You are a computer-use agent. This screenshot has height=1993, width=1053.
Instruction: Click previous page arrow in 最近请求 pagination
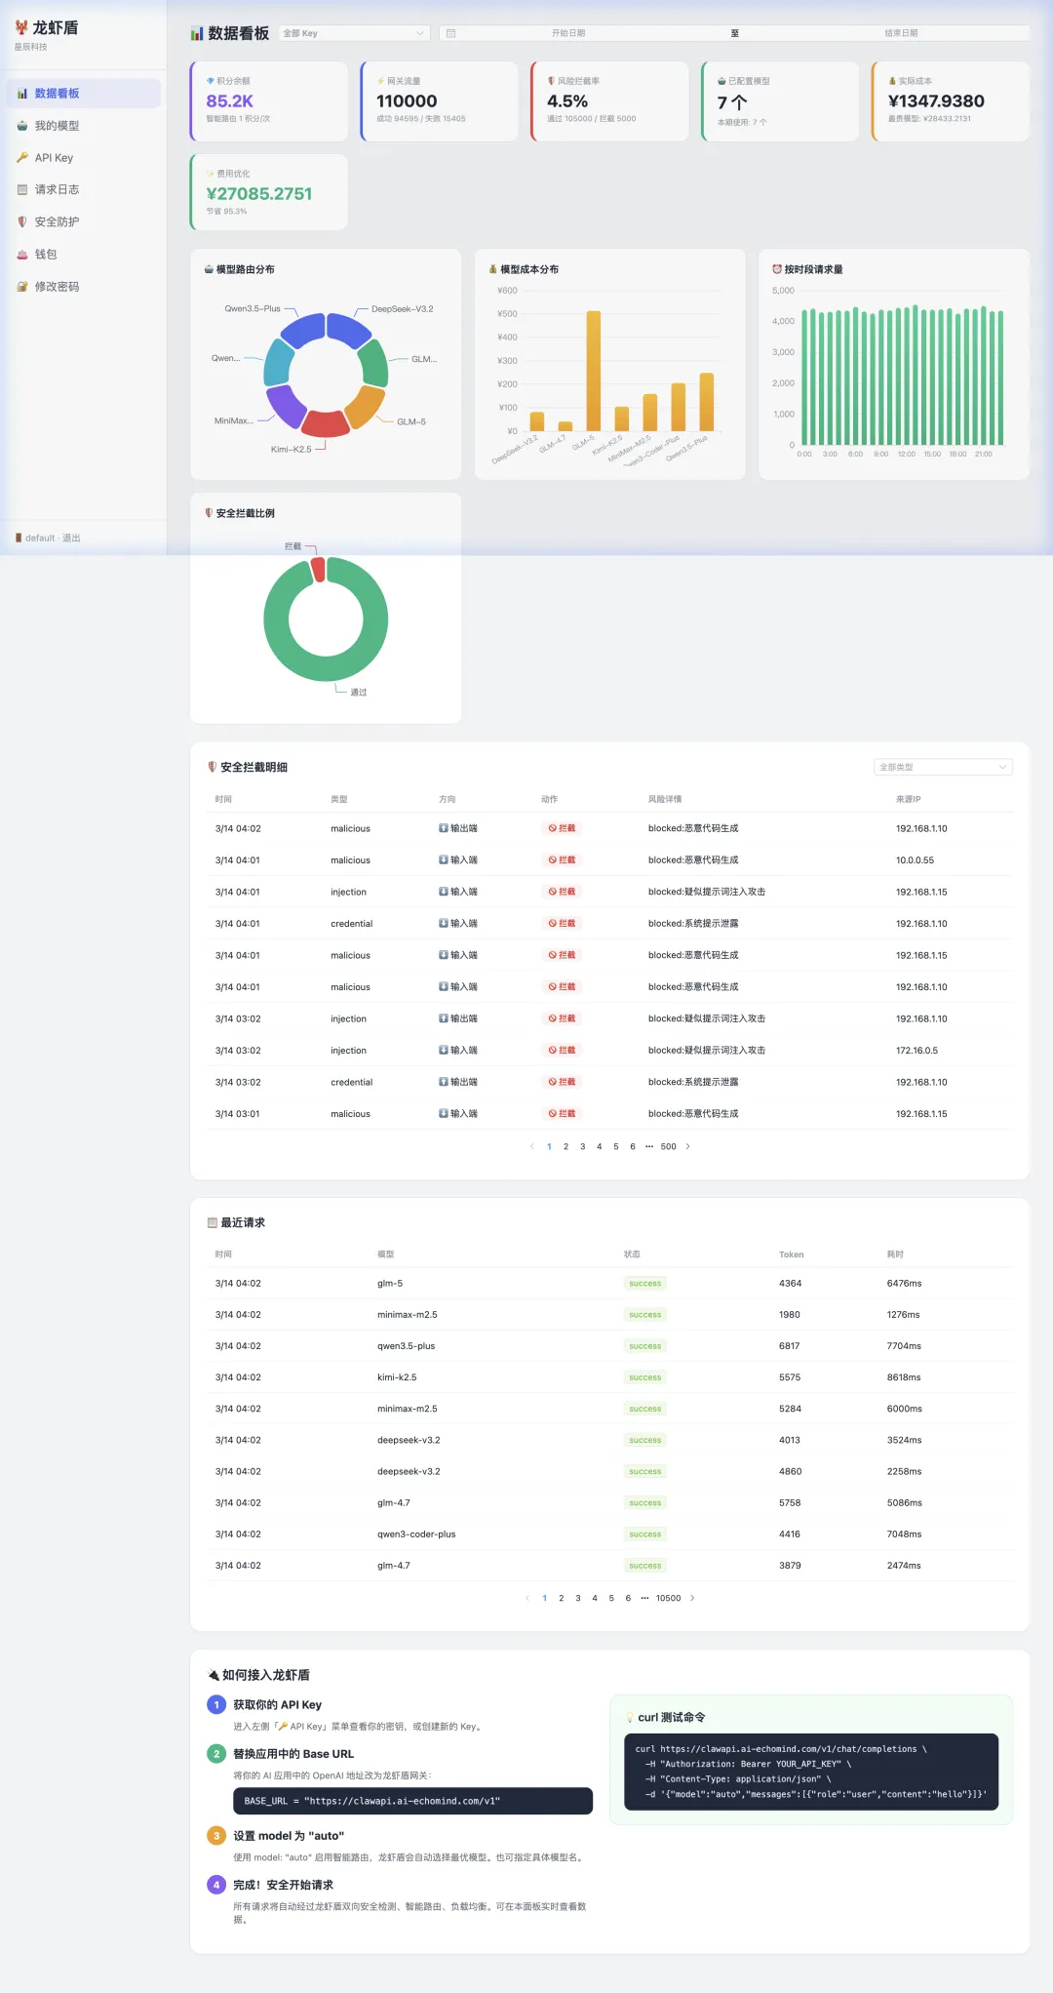527,1598
